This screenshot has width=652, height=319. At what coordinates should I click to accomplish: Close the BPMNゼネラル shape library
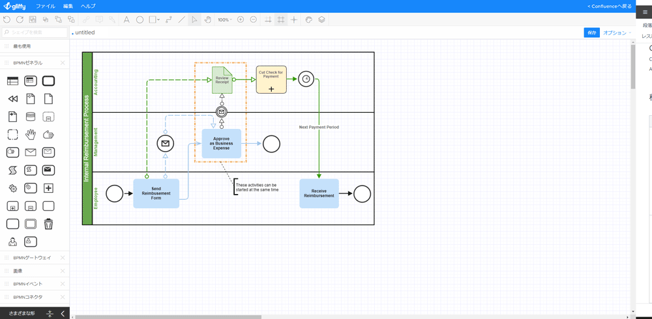click(x=63, y=62)
